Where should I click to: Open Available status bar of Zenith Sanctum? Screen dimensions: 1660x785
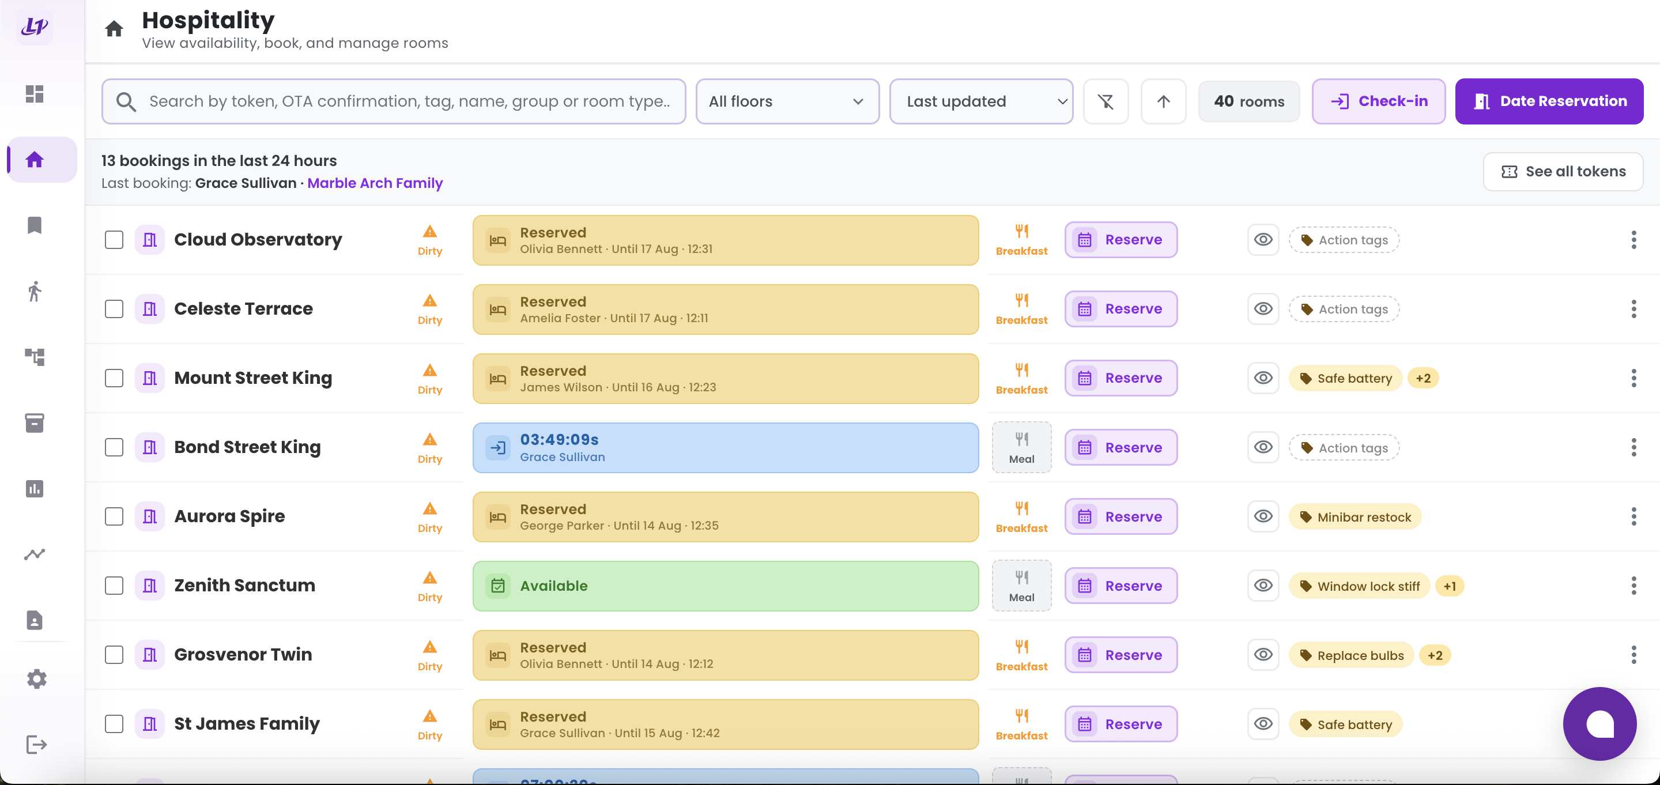[726, 586]
